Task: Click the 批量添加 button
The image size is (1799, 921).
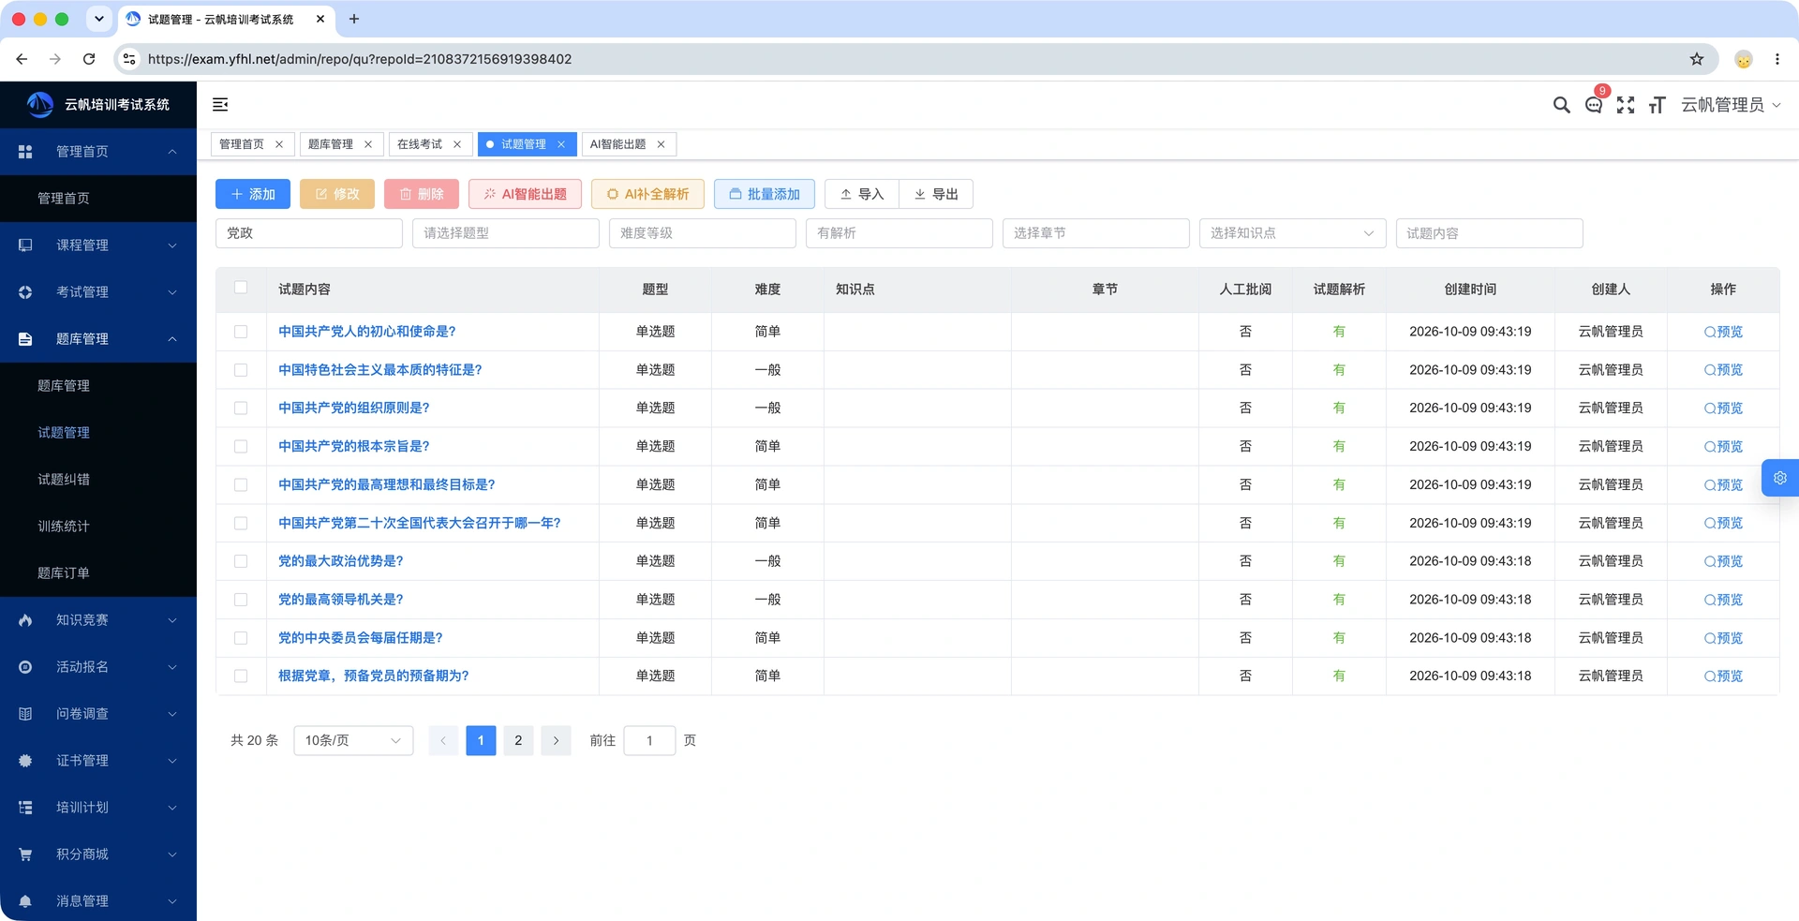Action: (765, 194)
